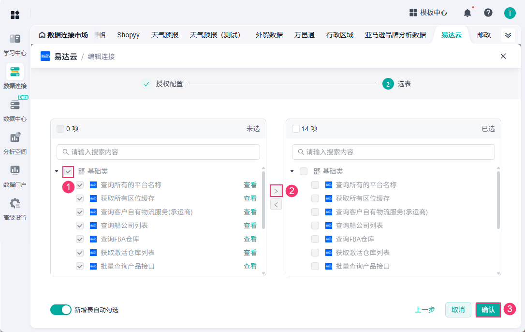Uncheck the 基础类 checkbox in left list
The image size is (525, 332).
click(x=68, y=172)
